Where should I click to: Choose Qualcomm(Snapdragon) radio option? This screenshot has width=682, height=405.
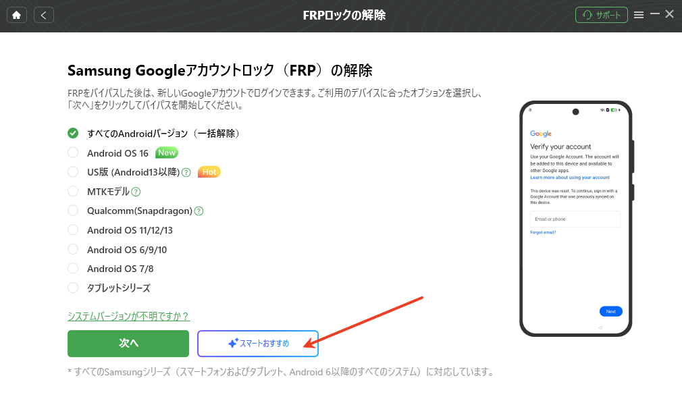pyautogui.click(x=73, y=211)
